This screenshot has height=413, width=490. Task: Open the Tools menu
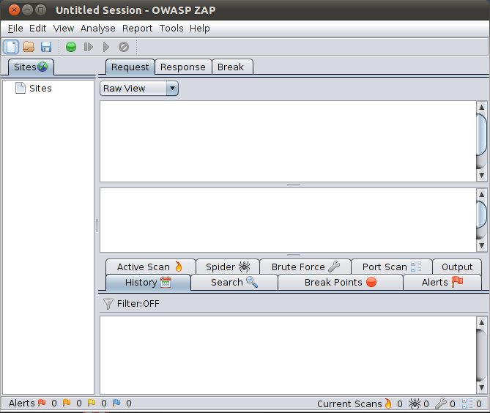(x=171, y=28)
